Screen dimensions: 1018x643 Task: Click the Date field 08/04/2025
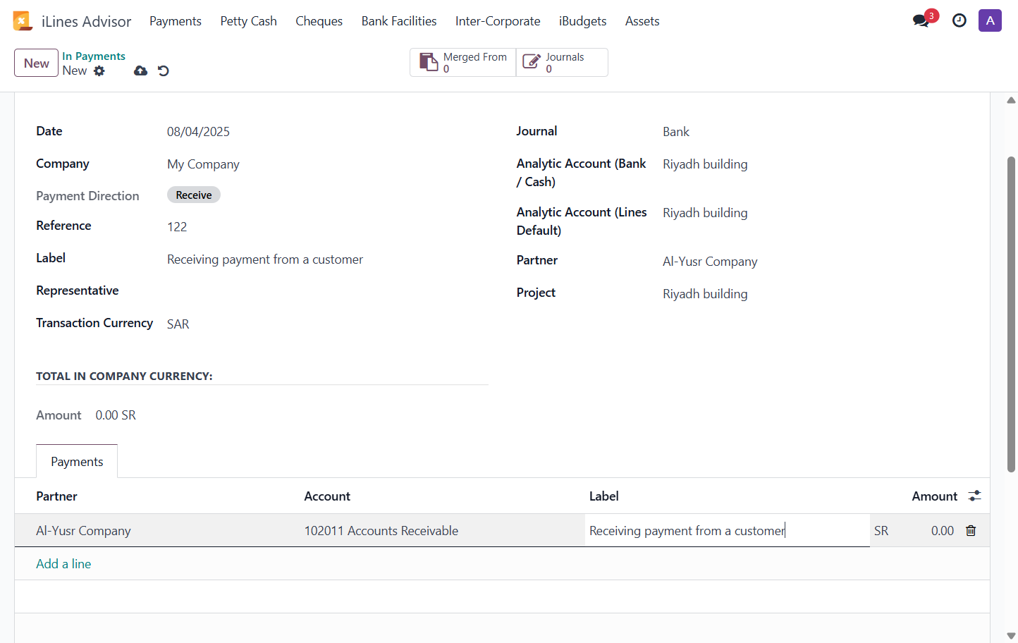click(x=327, y=132)
